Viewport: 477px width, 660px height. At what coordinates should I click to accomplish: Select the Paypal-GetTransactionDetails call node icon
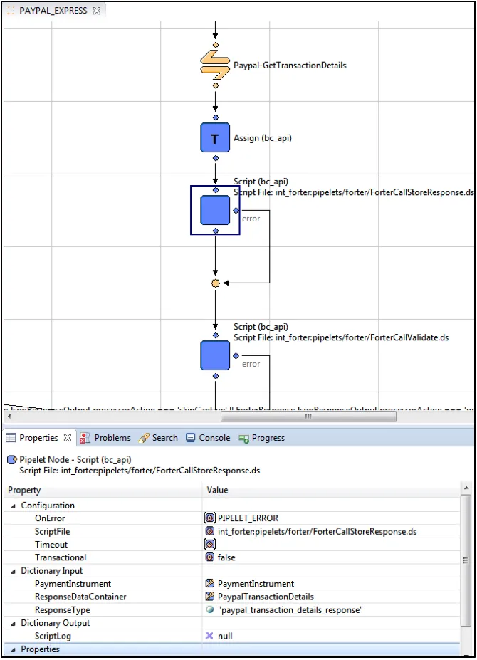pos(215,65)
